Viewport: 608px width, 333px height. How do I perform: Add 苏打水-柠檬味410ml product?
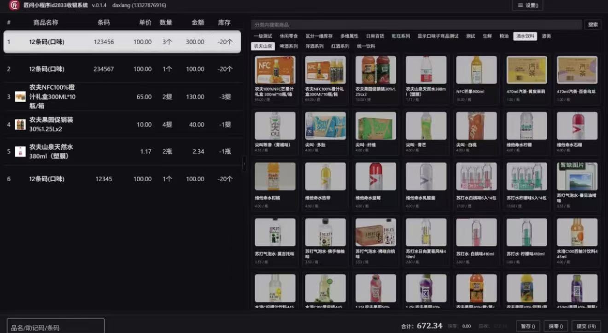pos(527,241)
